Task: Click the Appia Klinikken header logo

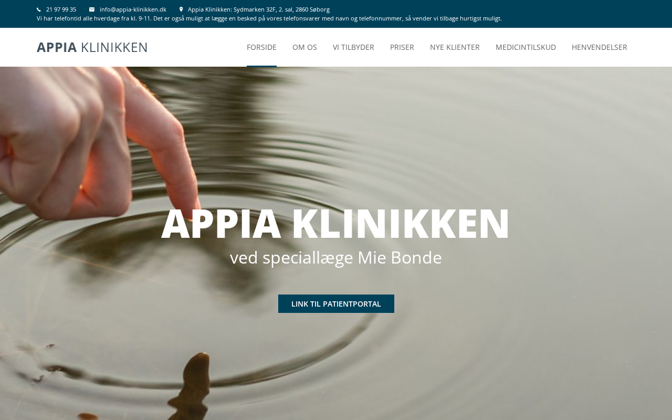Action: 92,47
